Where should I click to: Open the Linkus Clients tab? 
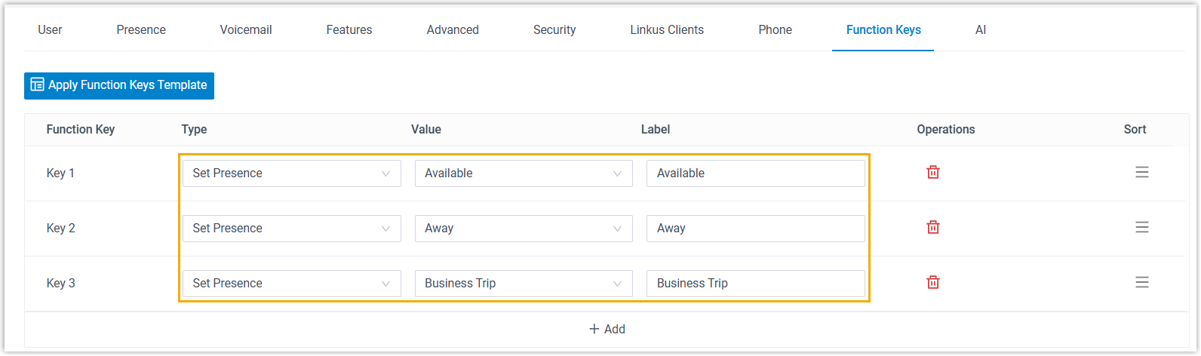pos(667,30)
